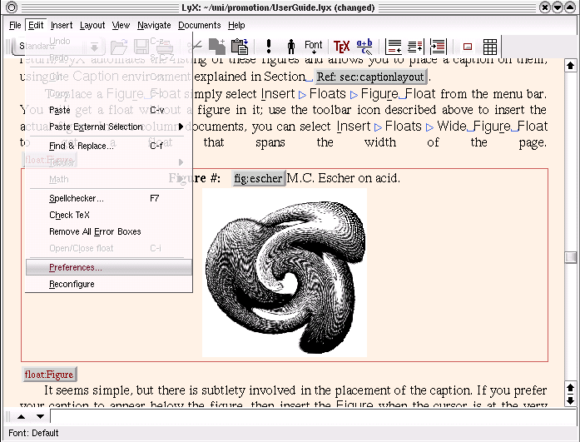Screen dimensions: 580x442
Task: Open the Insert menu
Action: 62,25
